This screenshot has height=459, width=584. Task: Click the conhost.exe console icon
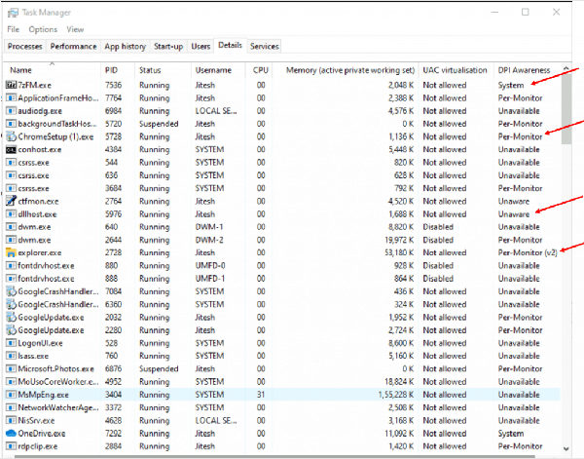point(12,149)
